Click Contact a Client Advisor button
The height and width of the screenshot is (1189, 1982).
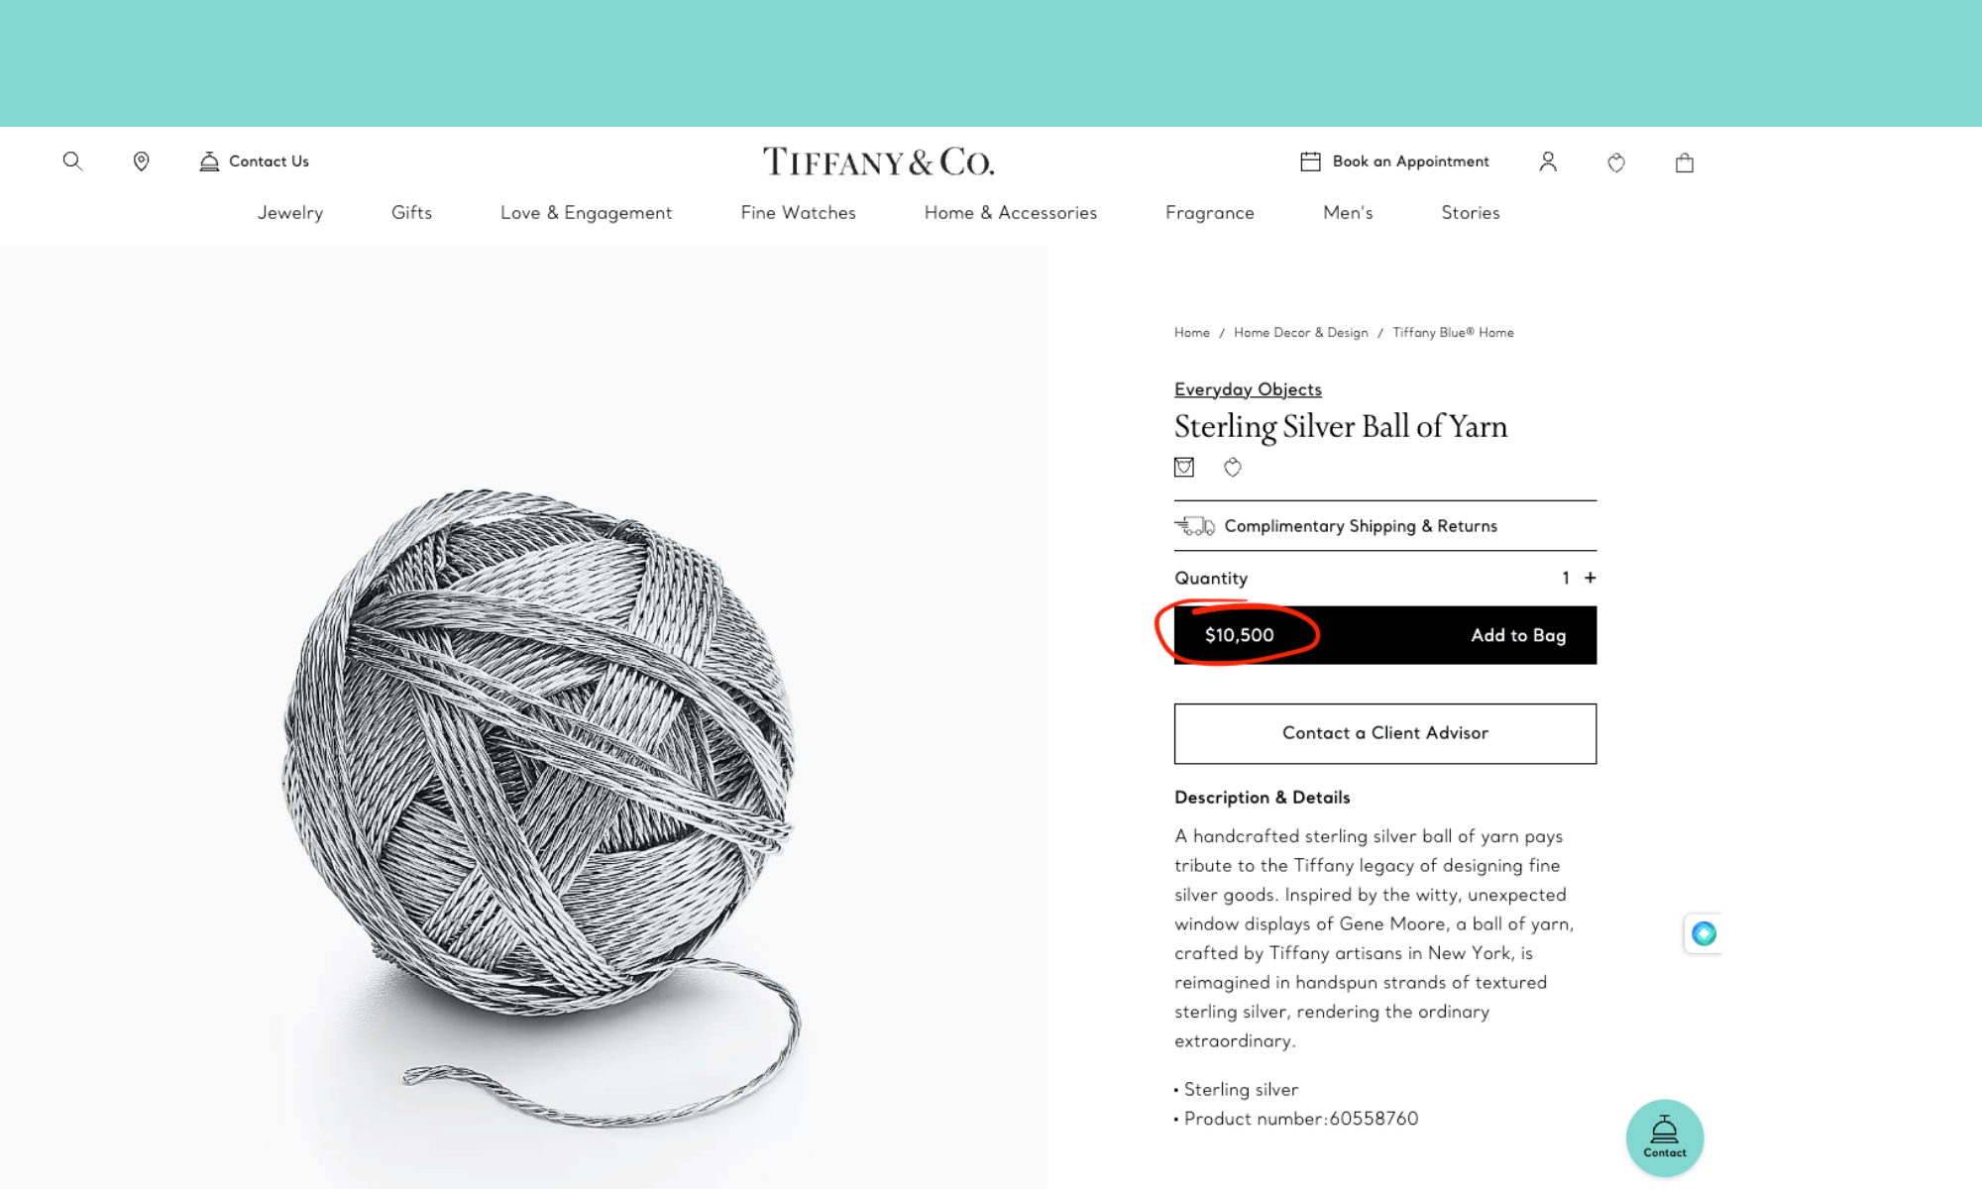[1384, 732]
